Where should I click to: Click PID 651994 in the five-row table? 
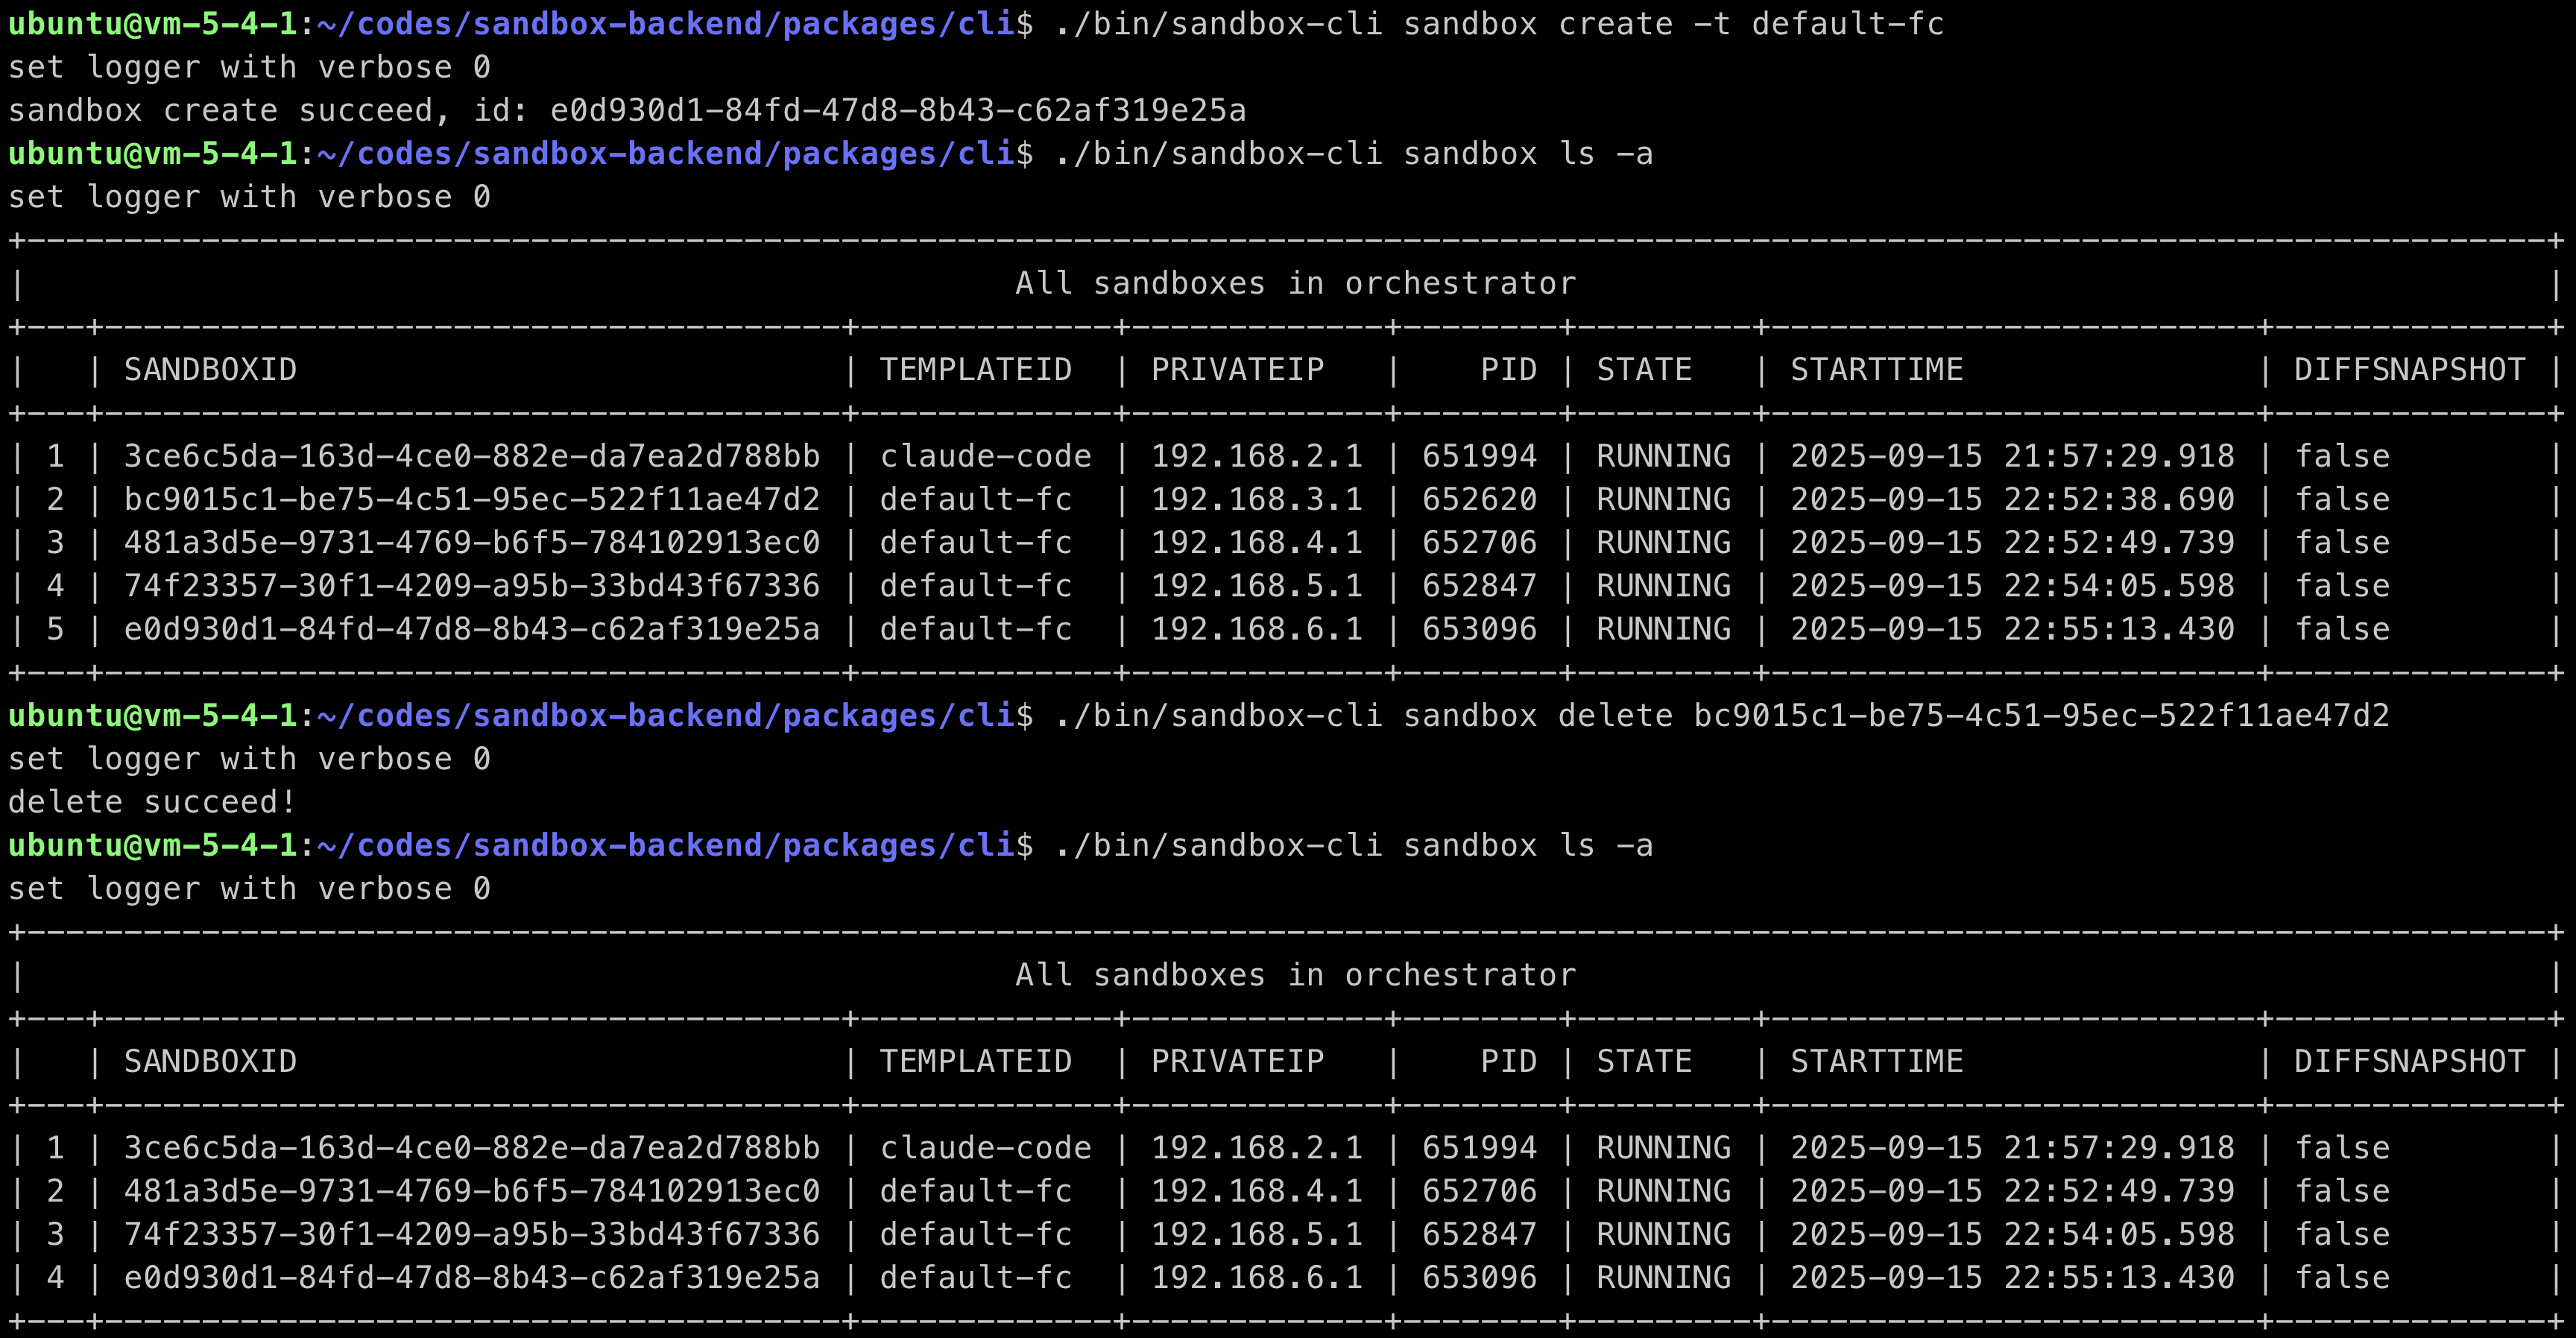pyautogui.click(x=1479, y=456)
